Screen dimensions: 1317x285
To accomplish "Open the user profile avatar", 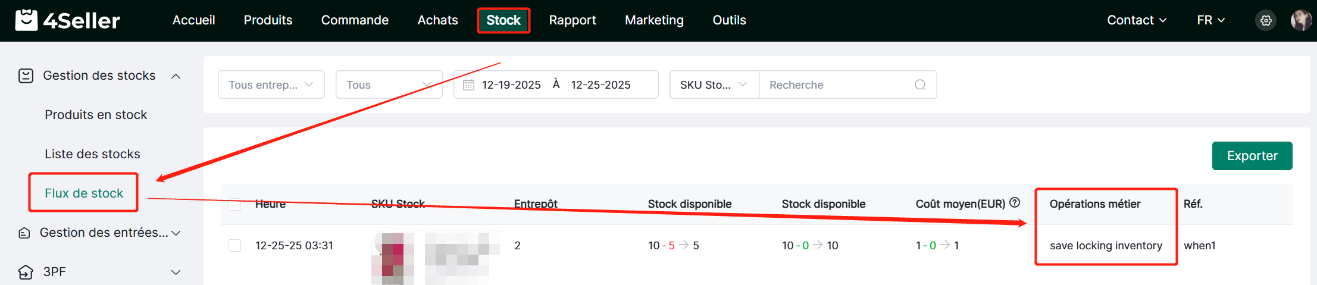I will 1301,20.
